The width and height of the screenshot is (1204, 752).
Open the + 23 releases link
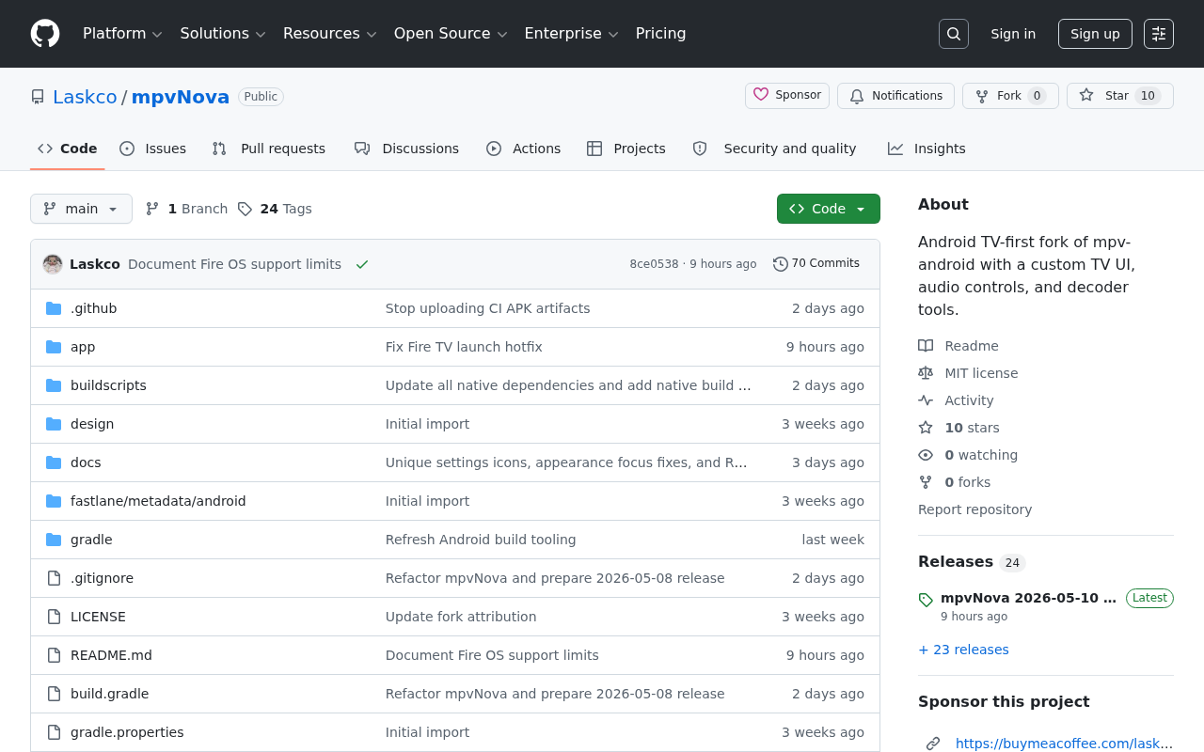963,650
